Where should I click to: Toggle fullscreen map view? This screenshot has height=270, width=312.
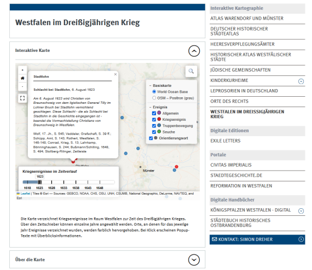pyautogui.click(x=22, y=98)
